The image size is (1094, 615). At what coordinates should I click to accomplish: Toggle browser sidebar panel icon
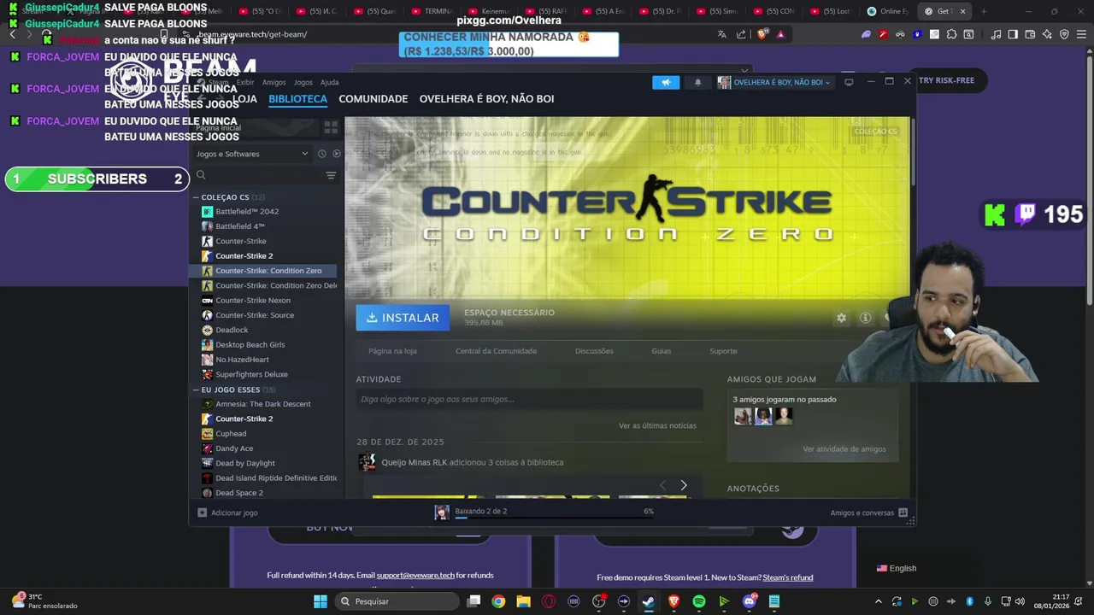coord(1013,34)
